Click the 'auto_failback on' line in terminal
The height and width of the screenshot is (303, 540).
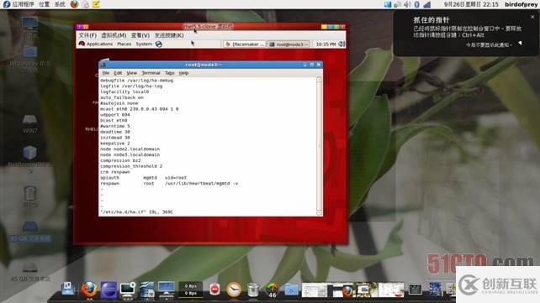point(122,97)
